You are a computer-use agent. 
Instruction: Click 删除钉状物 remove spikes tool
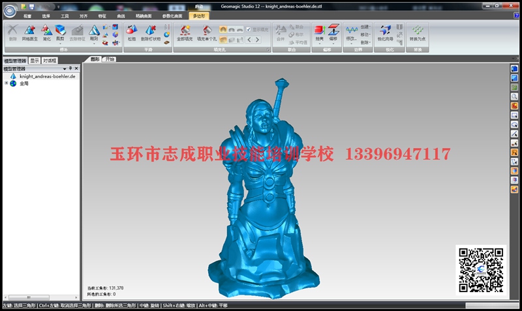tap(151, 33)
